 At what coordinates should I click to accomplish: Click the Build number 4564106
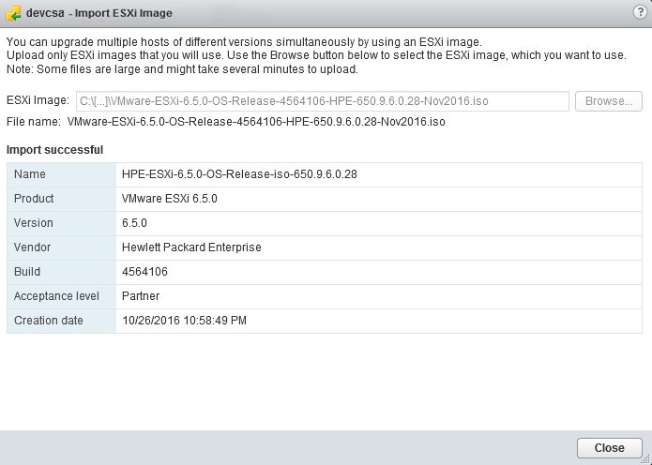[144, 272]
